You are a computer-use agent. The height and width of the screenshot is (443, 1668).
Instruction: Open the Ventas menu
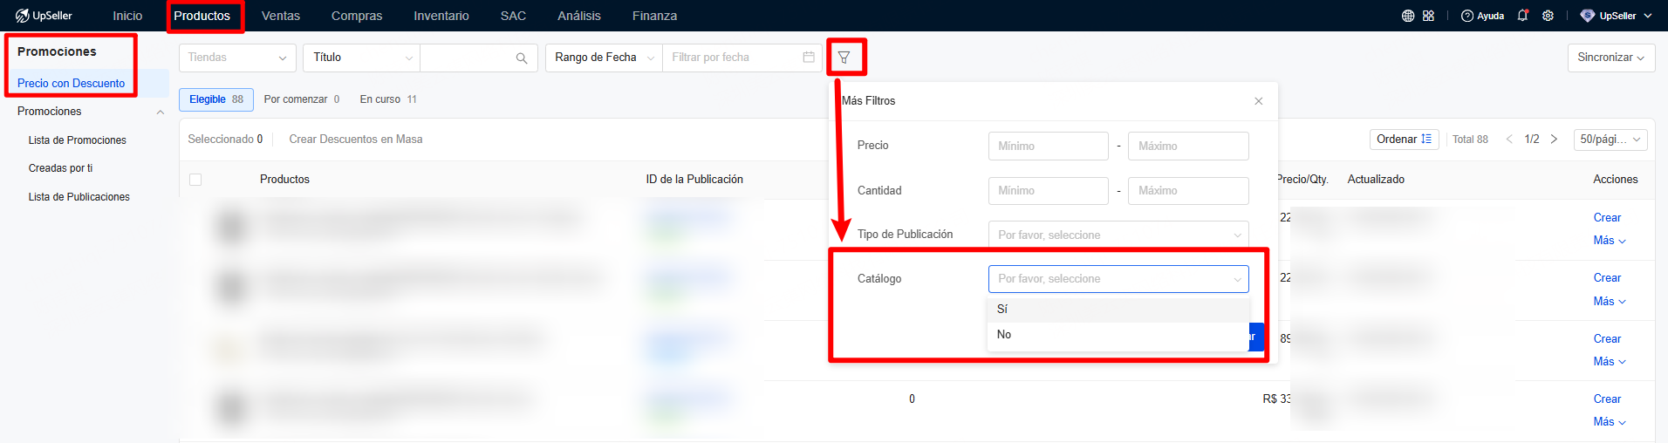coord(280,16)
